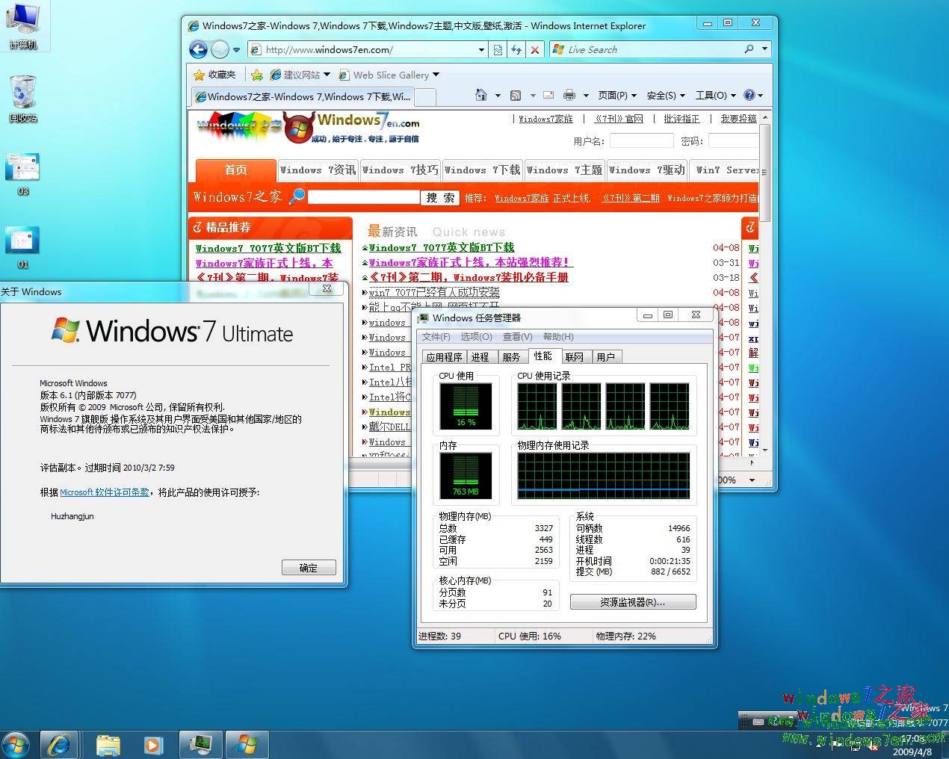Click the RSS feed icon in IE toolbar
This screenshot has height=759, width=949.
[516, 96]
